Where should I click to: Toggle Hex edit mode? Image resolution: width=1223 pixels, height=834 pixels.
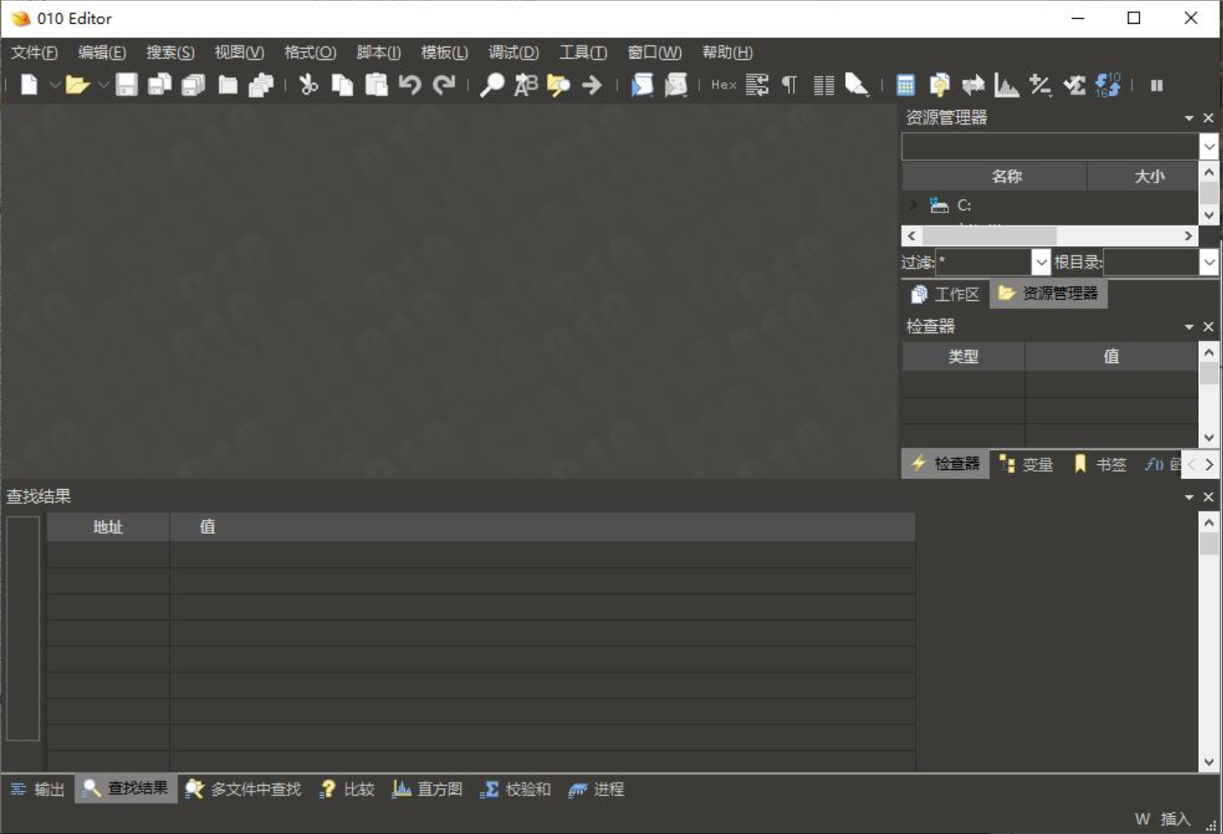tap(723, 85)
